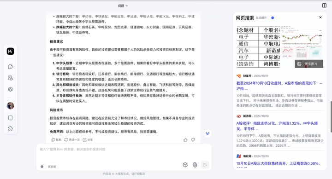Open the cube tools icon in the input bar
This screenshot has width=332, height=179.
tap(185, 165)
